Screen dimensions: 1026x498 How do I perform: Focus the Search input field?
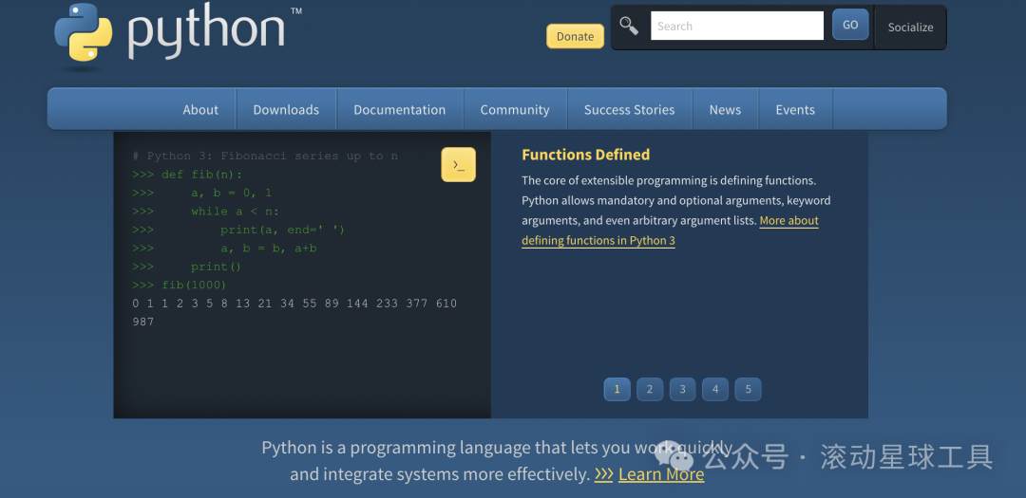[737, 27]
